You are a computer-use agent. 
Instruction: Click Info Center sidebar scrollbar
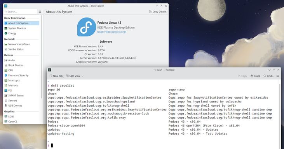(42, 57)
